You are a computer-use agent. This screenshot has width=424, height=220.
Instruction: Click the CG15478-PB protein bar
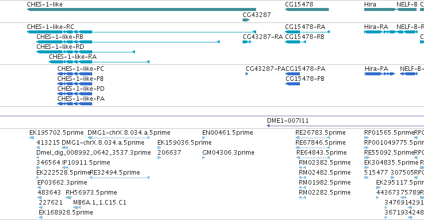click(293, 84)
